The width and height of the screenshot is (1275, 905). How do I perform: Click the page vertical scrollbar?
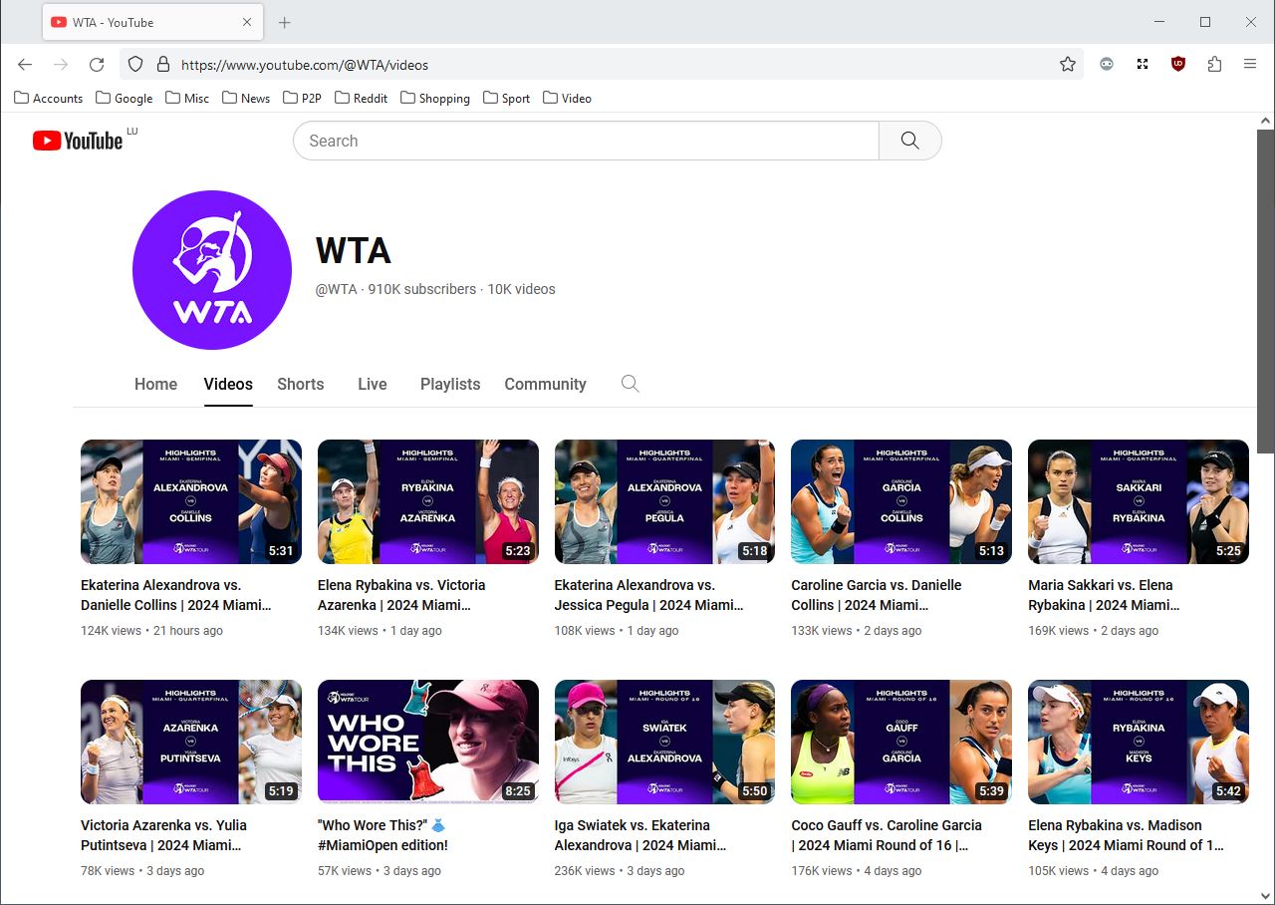pos(1265,289)
